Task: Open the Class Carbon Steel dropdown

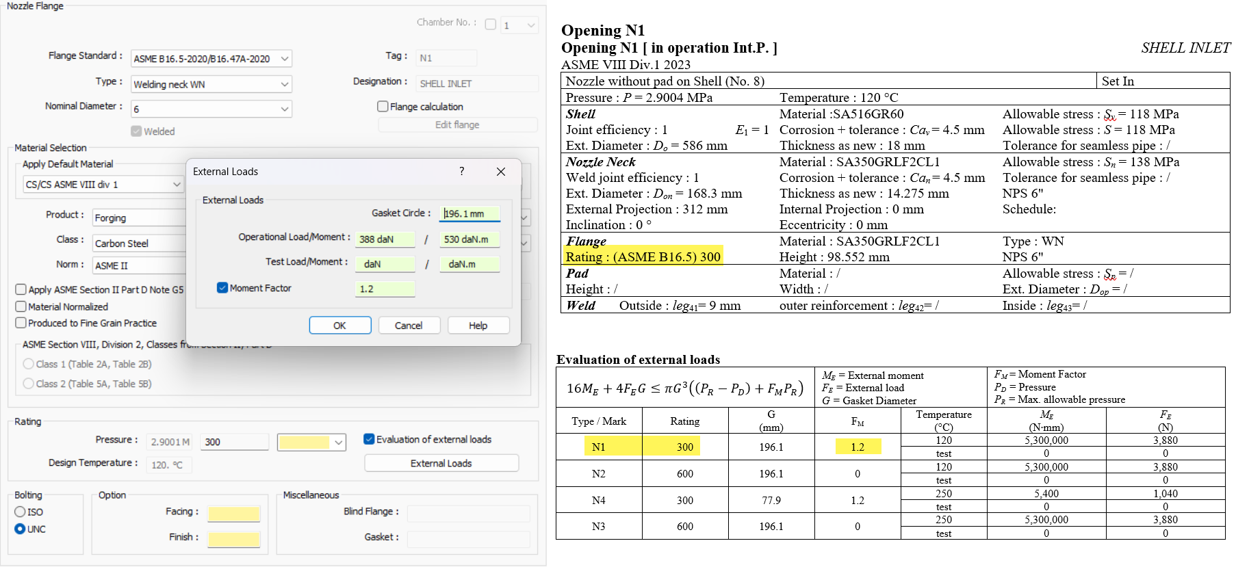Action: coord(524,243)
